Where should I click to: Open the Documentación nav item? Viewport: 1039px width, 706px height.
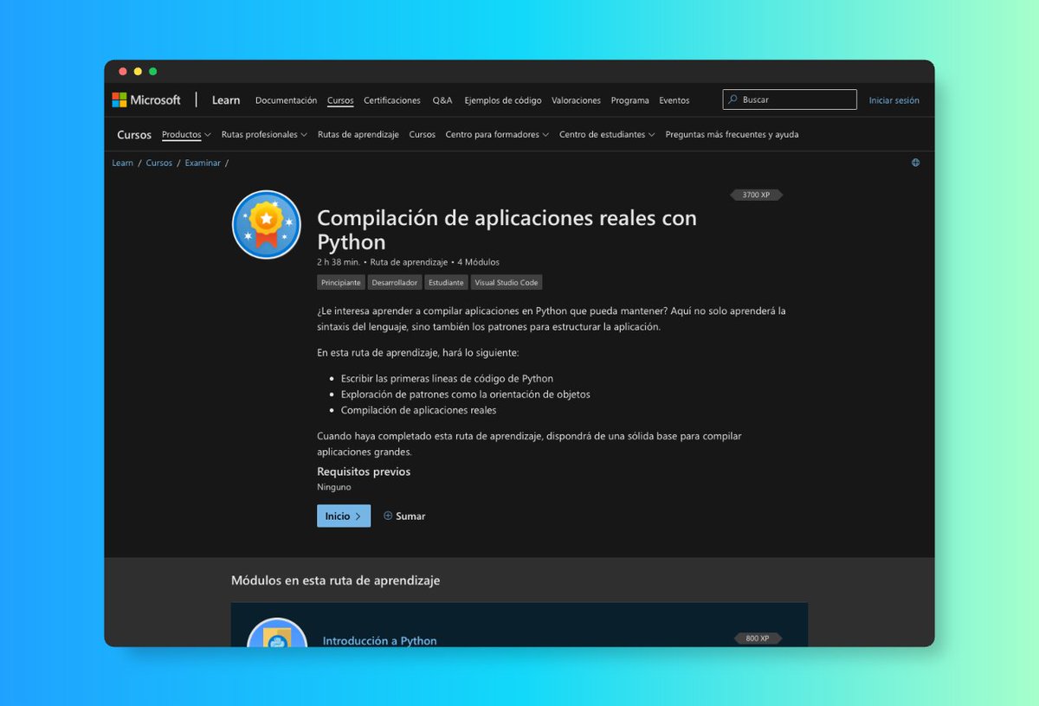pyautogui.click(x=286, y=100)
